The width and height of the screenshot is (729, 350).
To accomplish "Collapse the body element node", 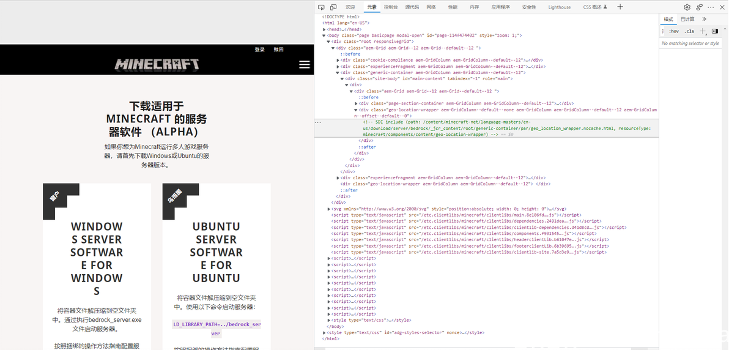I will (x=325, y=35).
